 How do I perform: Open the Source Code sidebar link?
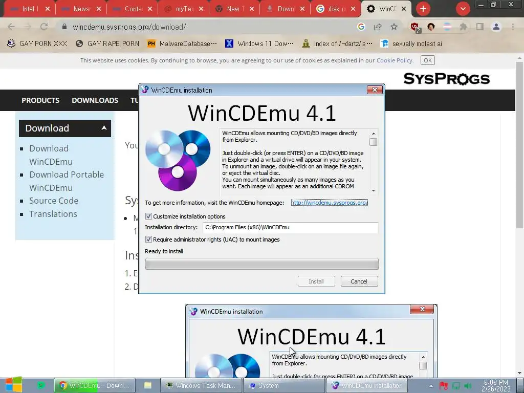coord(53,201)
